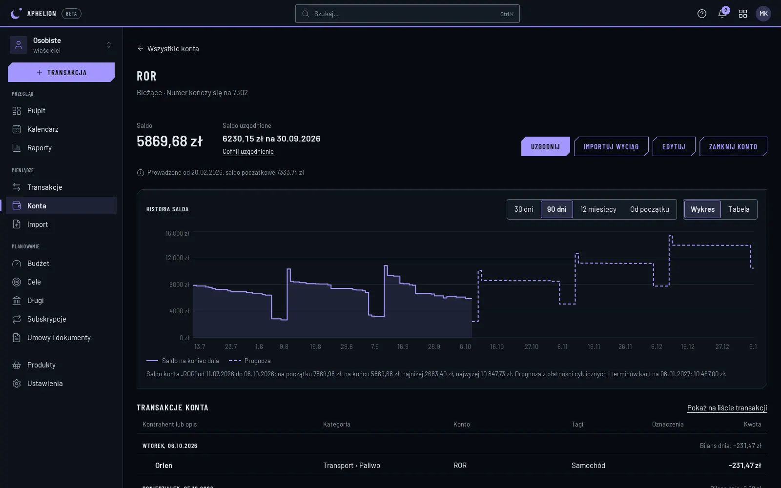Image resolution: width=781 pixels, height=488 pixels.
Task: Expand the Osobiste workspace switcher
Action: click(62, 45)
